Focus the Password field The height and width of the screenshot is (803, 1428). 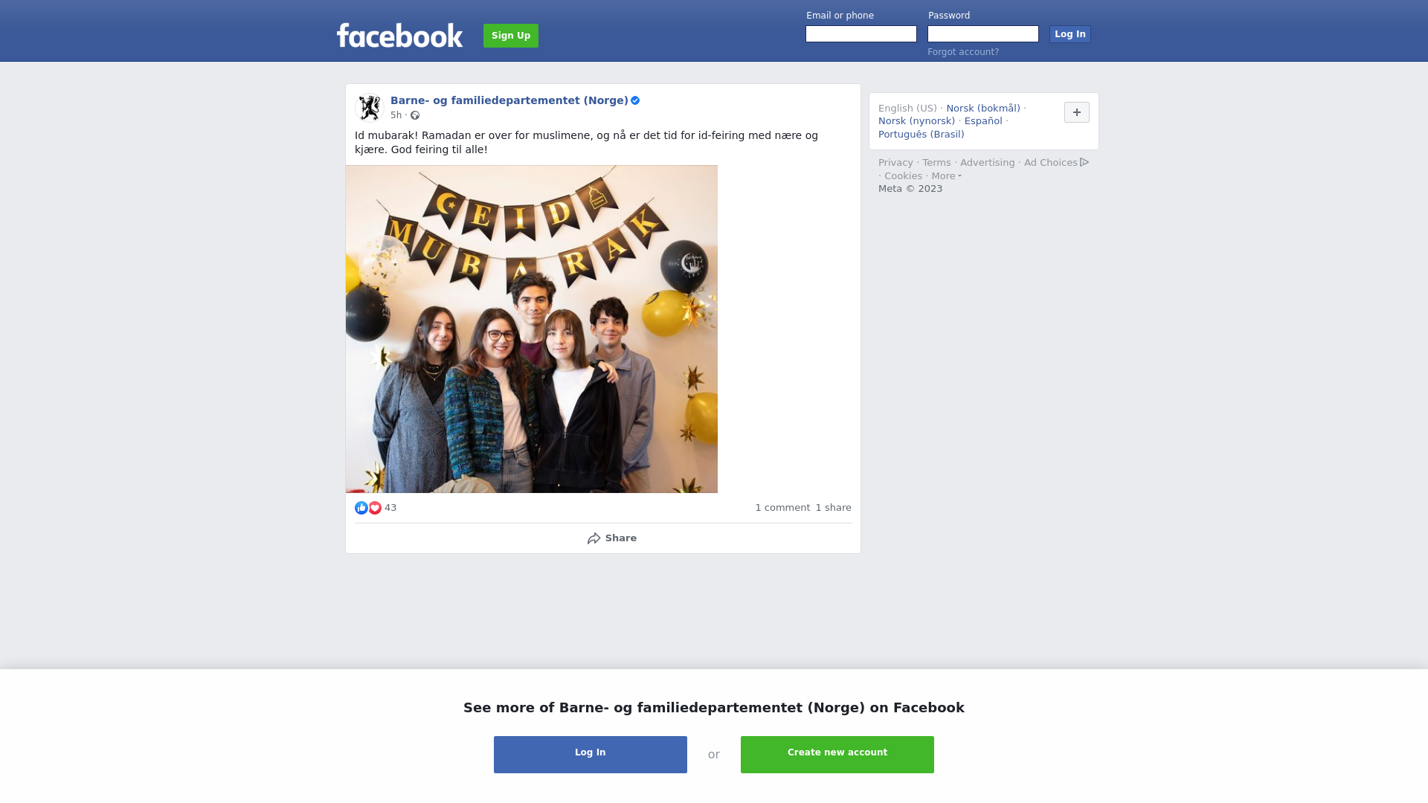coord(983,34)
